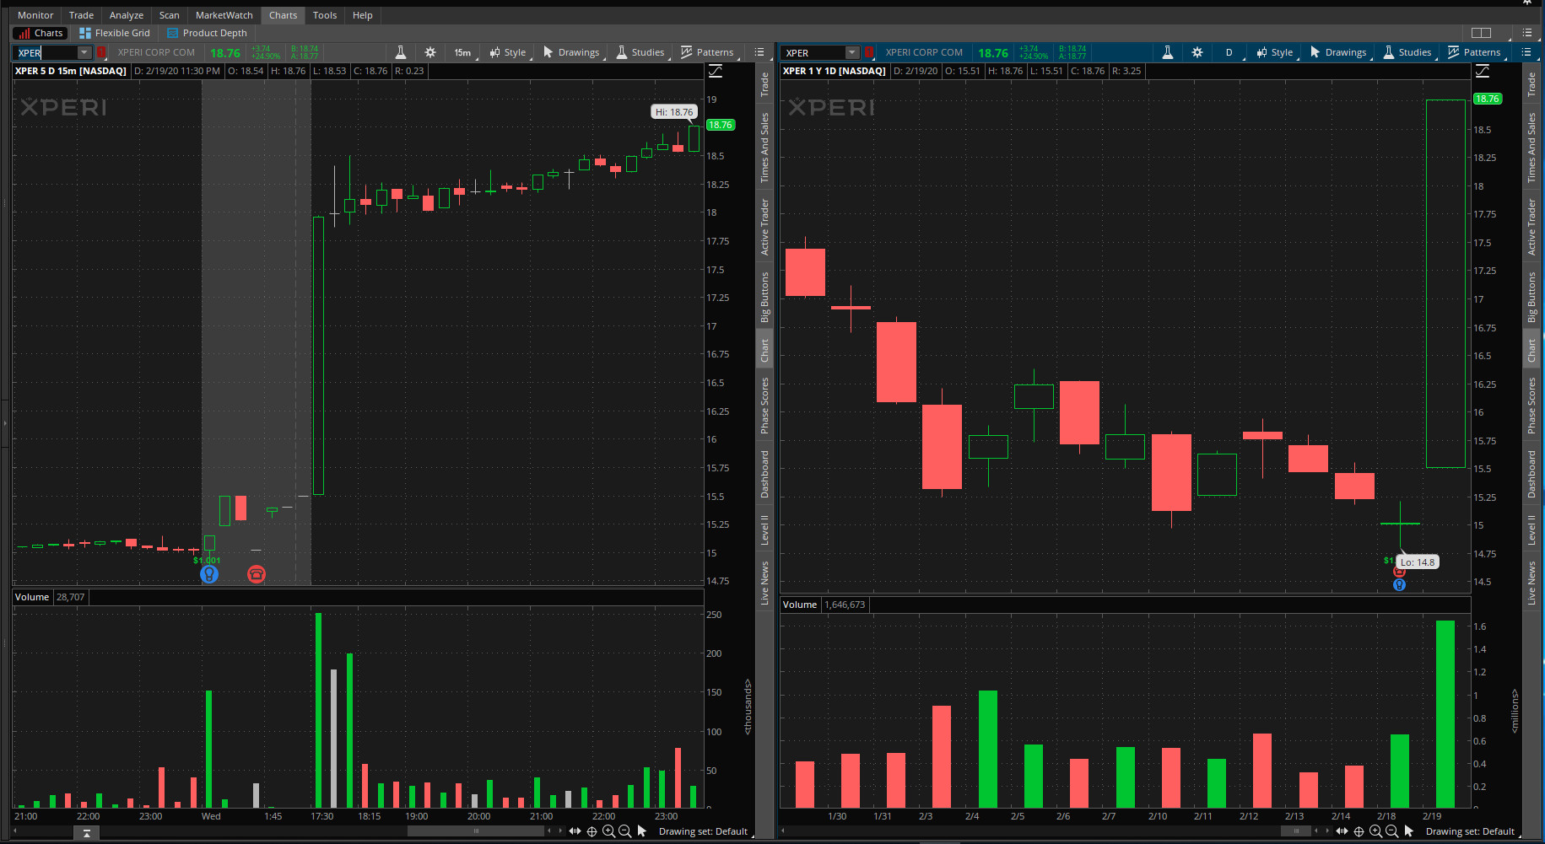Open the D timeframe dropdown on right chart
Viewport: 1545px width, 844px height.
1230,52
